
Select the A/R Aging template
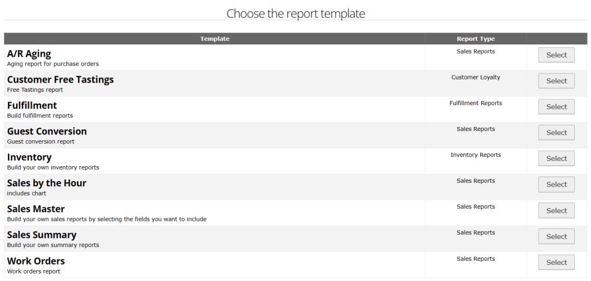[x=556, y=55]
